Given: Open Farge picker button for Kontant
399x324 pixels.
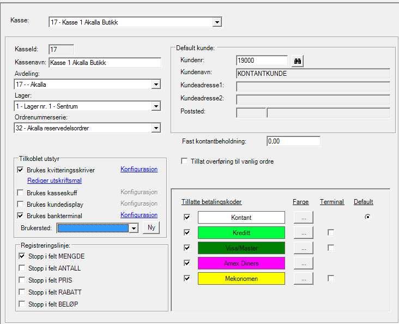Looking at the screenshot, I should click(x=303, y=218).
